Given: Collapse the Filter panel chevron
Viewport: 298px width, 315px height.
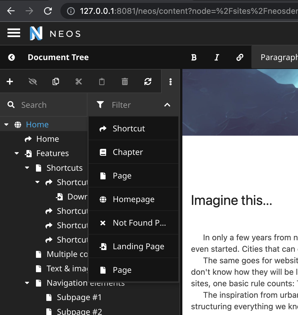Looking at the screenshot, I should [x=167, y=105].
